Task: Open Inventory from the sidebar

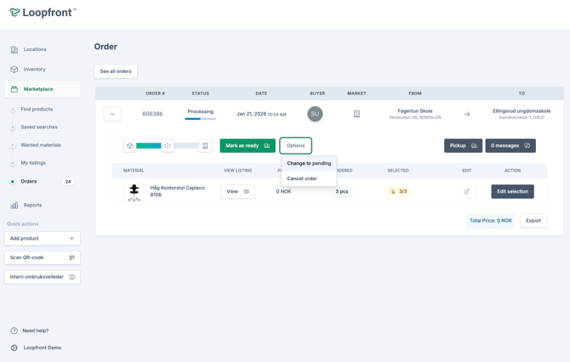Action: click(x=34, y=69)
